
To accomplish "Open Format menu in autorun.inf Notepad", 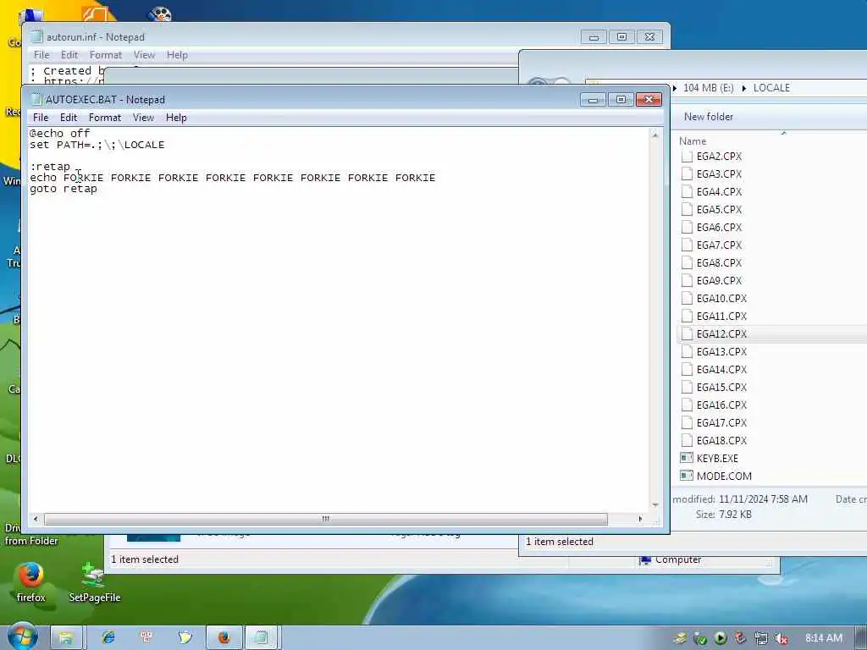I will pyautogui.click(x=106, y=55).
